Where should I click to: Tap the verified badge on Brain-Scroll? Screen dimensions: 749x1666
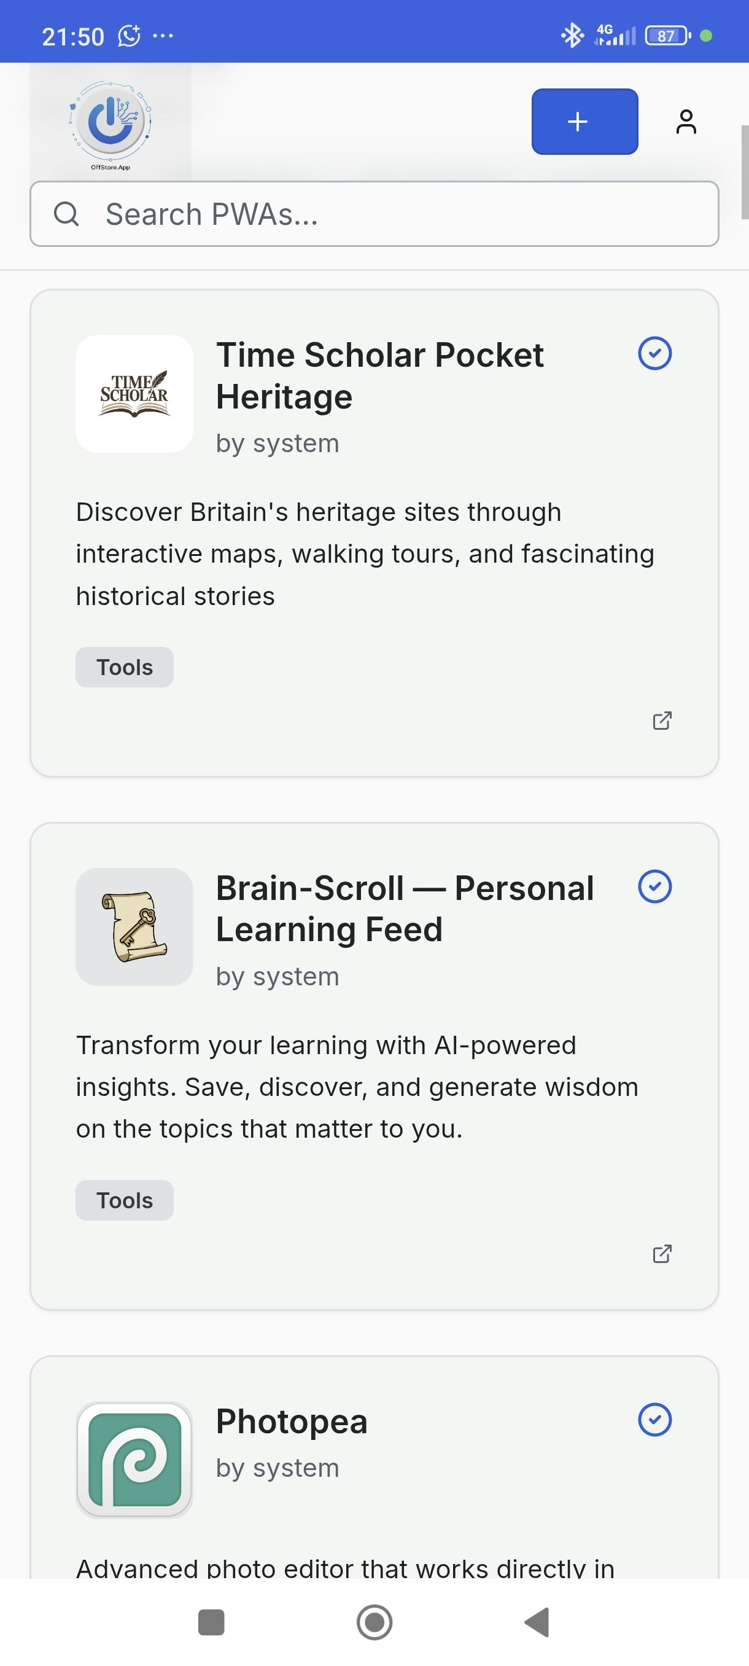(x=656, y=886)
